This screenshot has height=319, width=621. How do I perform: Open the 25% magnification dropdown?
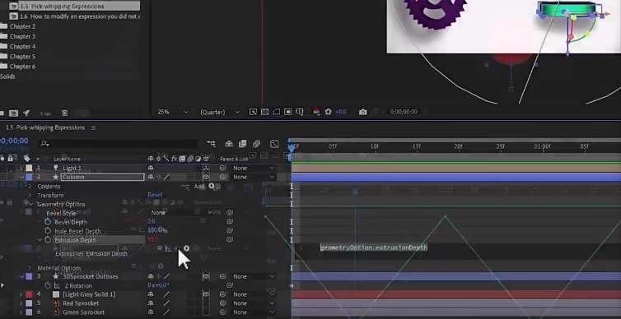[173, 112]
